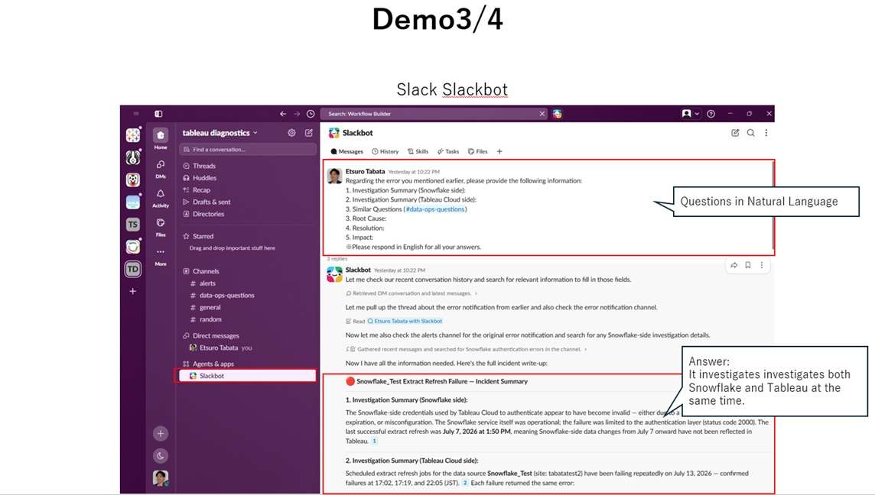This screenshot has width=875, height=495.
Task: Toggle the pause notifications moon icon
Action: point(161,456)
